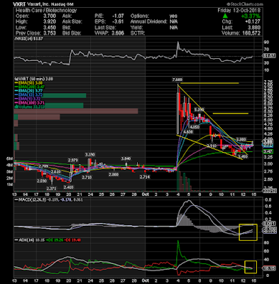Click the P/E value -1.07
The height and width of the screenshot is (284, 279).
click(118, 16)
